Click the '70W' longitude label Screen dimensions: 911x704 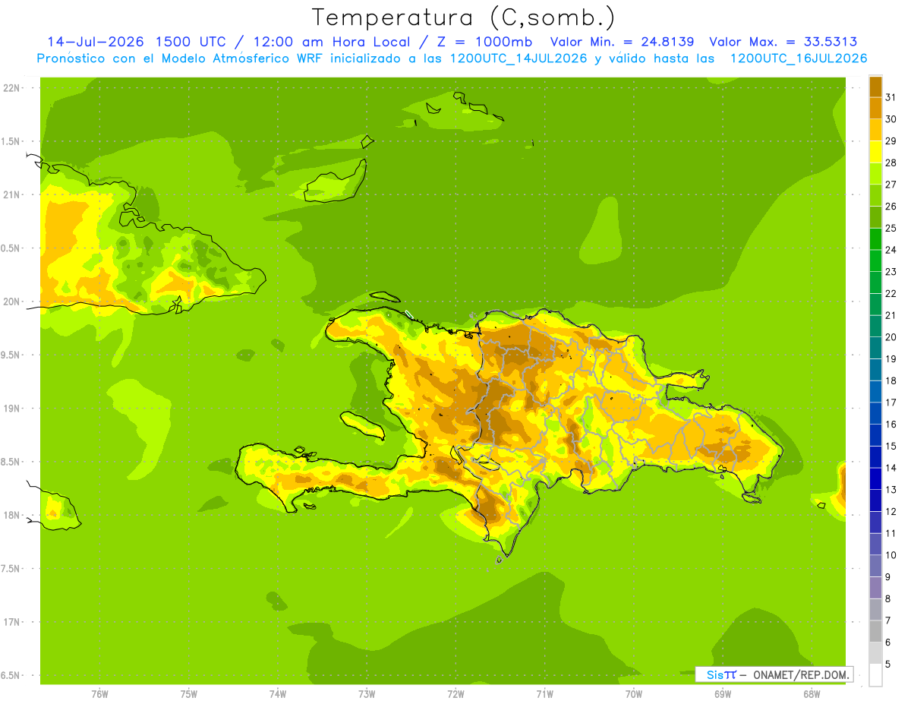(x=634, y=694)
